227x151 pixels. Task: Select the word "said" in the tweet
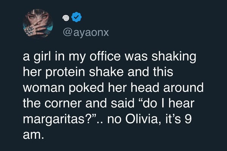click(x=123, y=103)
